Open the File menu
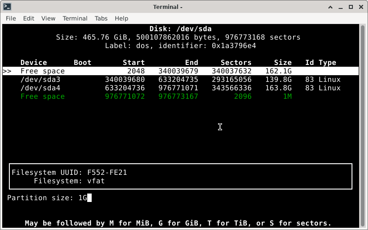Viewport: 368px width, 230px height. [x=11, y=18]
